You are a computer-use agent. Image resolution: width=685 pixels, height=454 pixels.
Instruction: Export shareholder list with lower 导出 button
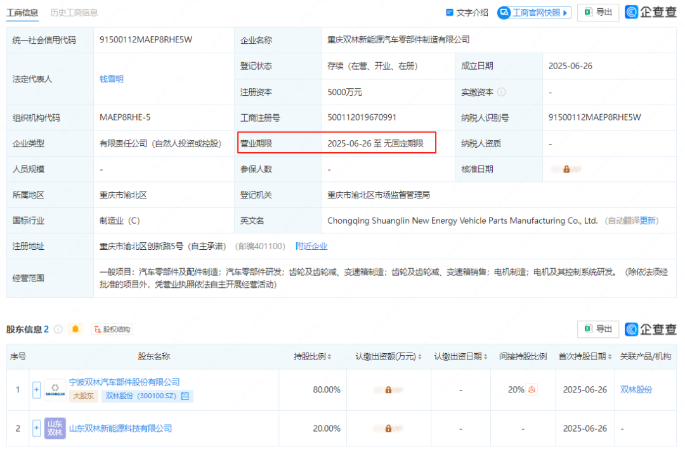coord(598,328)
